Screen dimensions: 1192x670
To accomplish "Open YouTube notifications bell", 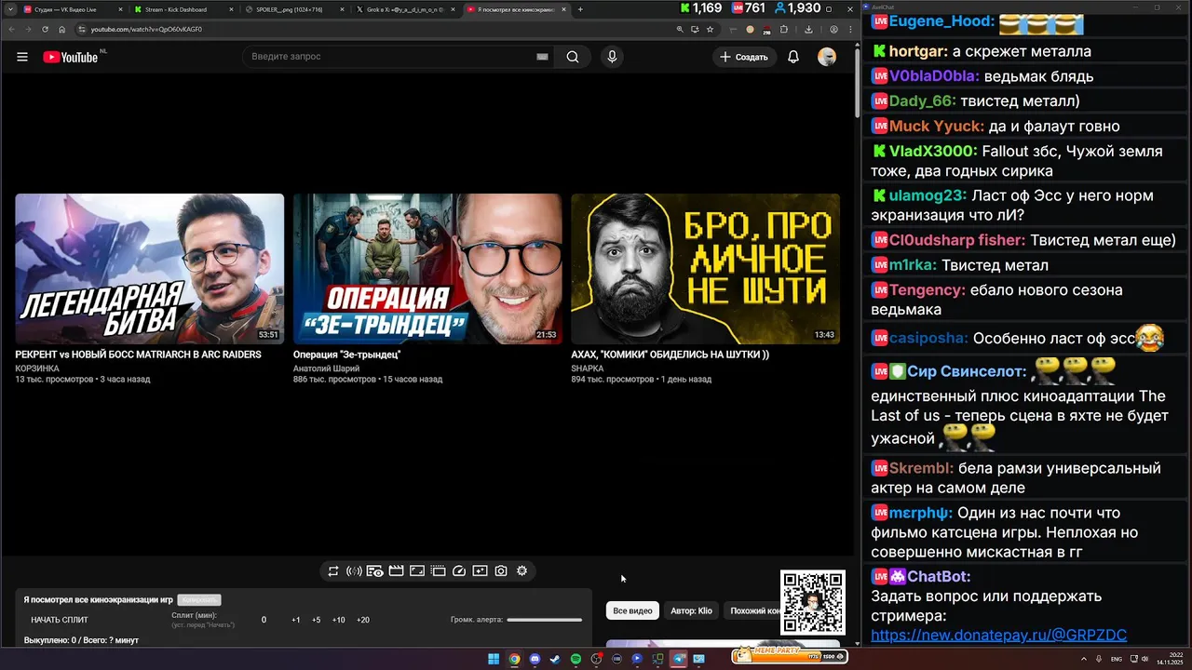I will (x=793, y=57).
